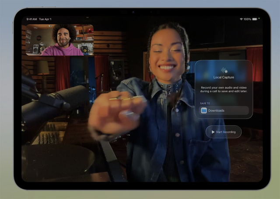The width and height of the screenshot is (280, 199).
Task: Click the Local Capture waveform icon
Action: pyautogui.click(x=224, y=70)
